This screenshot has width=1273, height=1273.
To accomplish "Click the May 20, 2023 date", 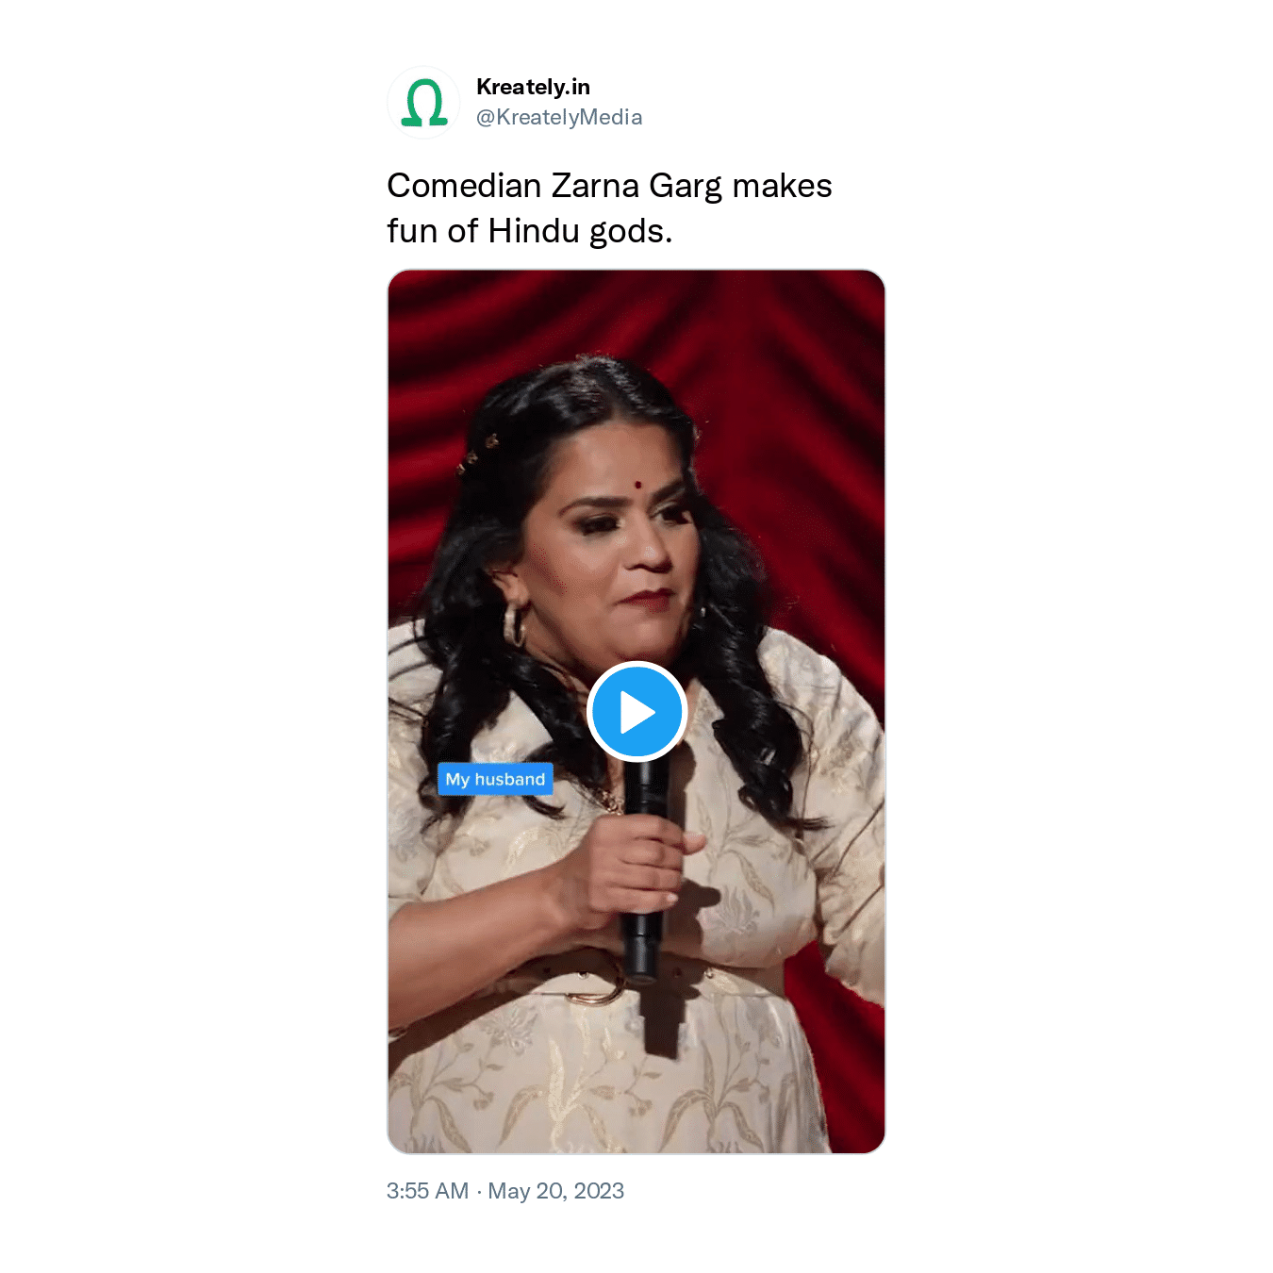I will point(555,1191).
